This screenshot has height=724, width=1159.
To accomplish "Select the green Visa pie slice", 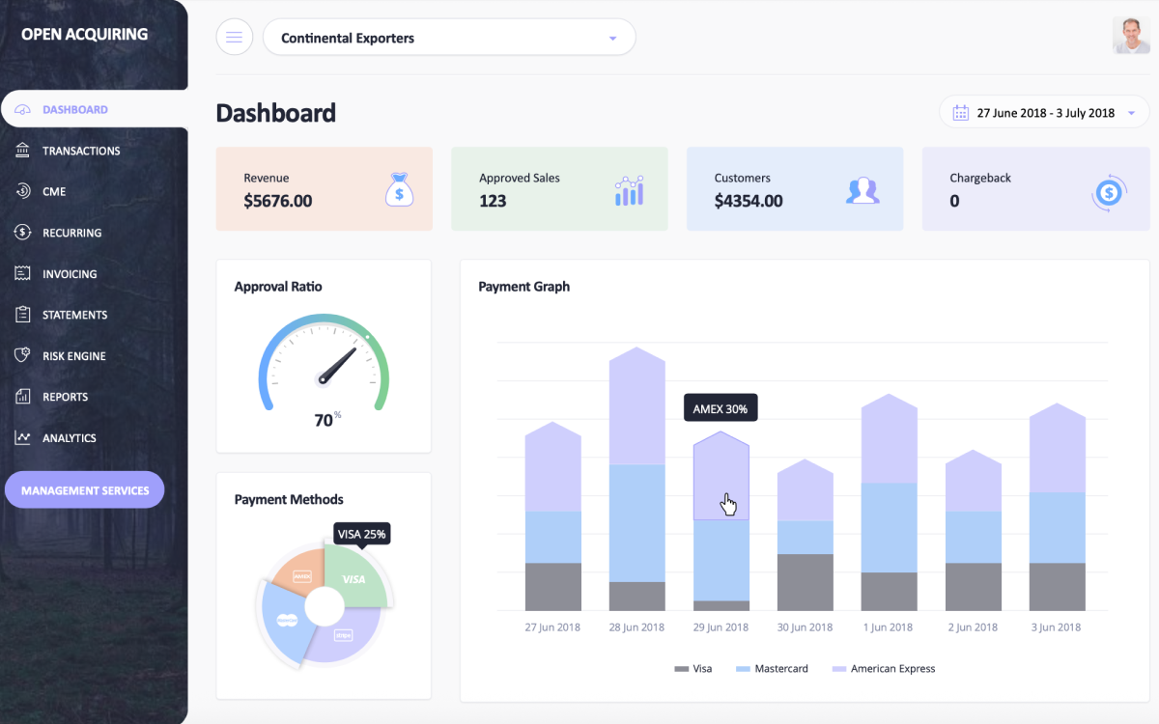I will (354, 577).
